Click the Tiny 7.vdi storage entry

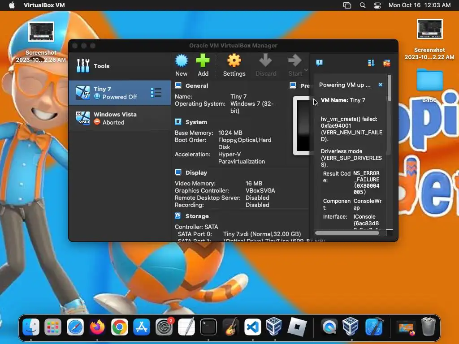pos(262,234)
